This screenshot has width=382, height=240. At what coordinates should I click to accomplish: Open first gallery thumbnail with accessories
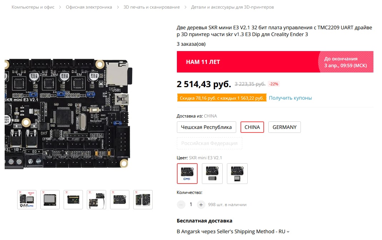pos(27,200)
